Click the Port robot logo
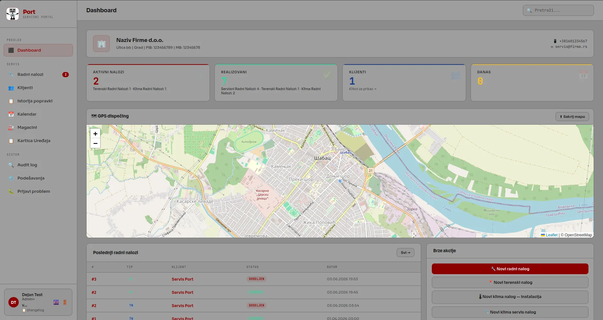This screenshot has height=320, width=603. [13, 14]
